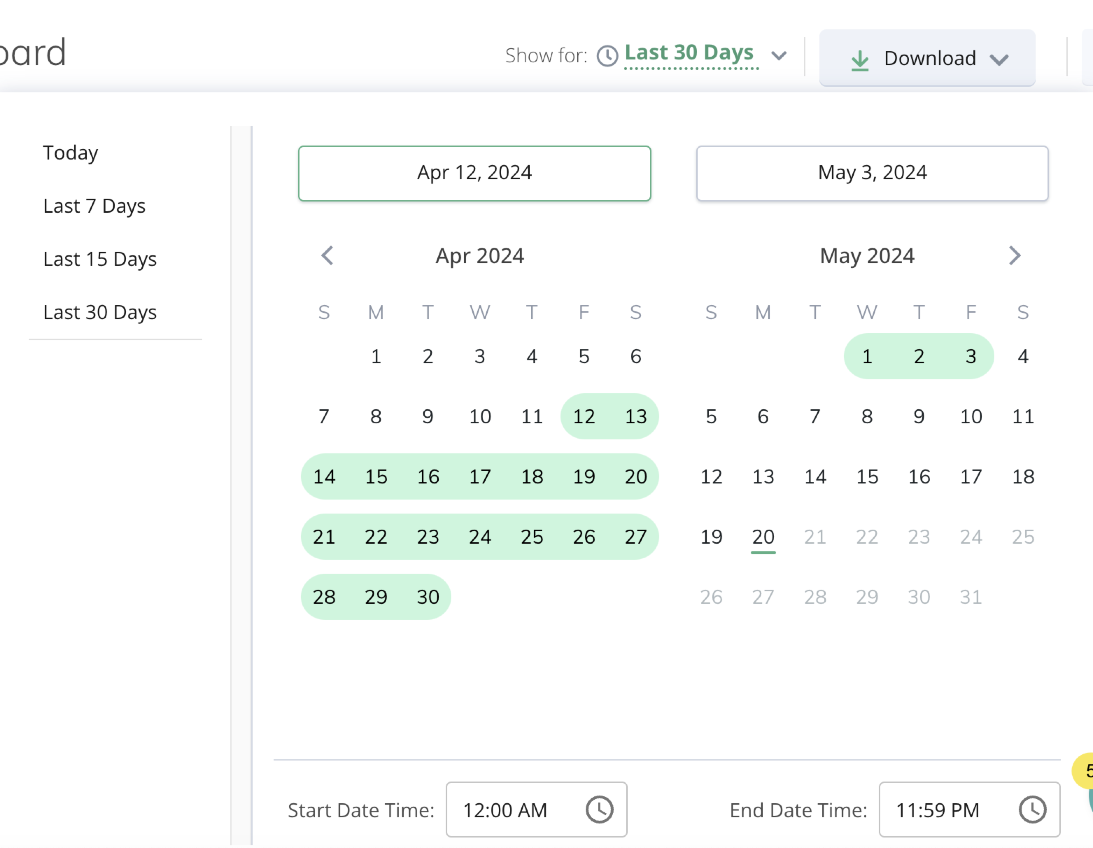
Task: Select Last 30 Days from the sidebar
Action: point(100,311)
